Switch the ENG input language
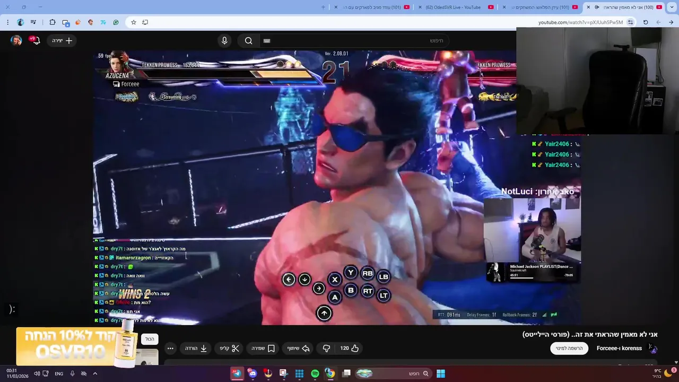 [x=59, y=374]
